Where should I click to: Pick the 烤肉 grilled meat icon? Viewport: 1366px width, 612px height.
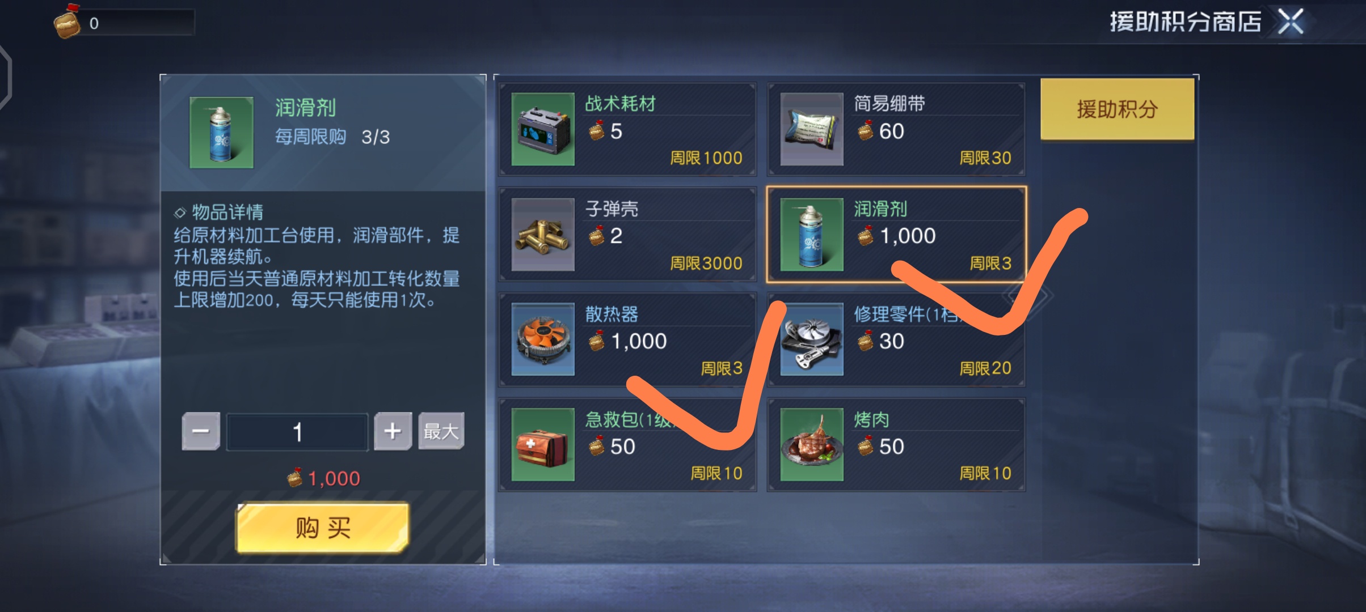[x=812, y=445]
